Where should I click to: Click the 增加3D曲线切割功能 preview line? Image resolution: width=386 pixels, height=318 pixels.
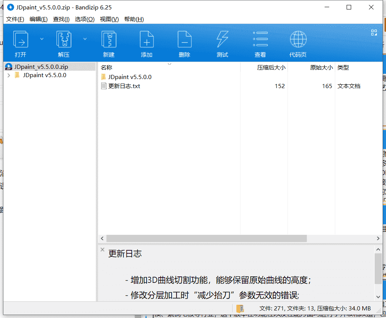click(x=218, y=280)
